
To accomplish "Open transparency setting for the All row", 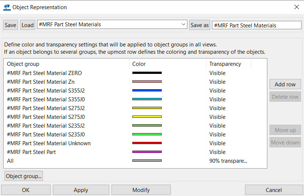I will [x=228, y=161].
